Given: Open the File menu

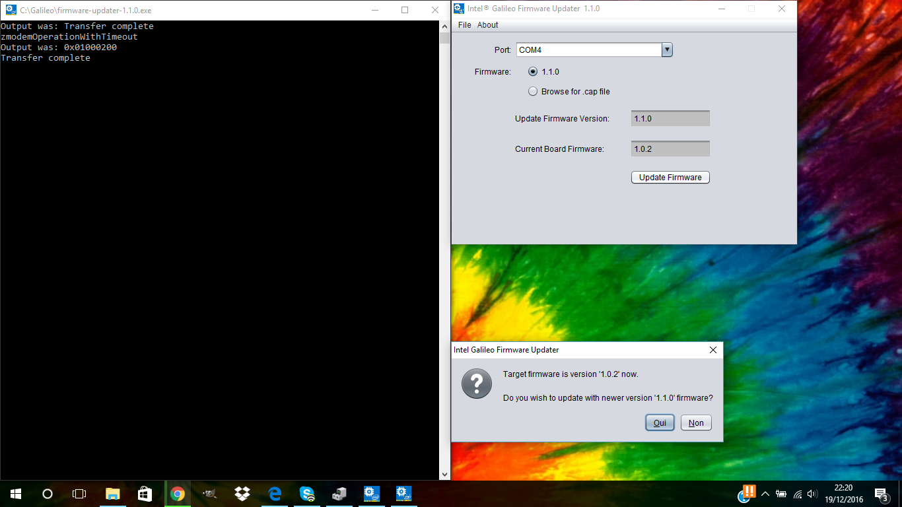Looking at the screenshot, I should coord(465,25).
